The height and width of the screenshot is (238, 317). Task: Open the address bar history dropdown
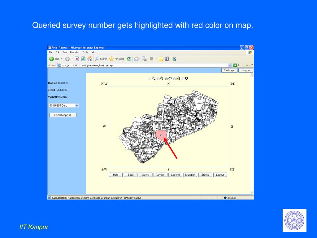coord(229,65)
